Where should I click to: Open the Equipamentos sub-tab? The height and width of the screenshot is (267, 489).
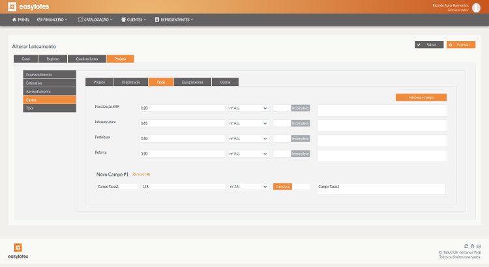coord(192,82)
